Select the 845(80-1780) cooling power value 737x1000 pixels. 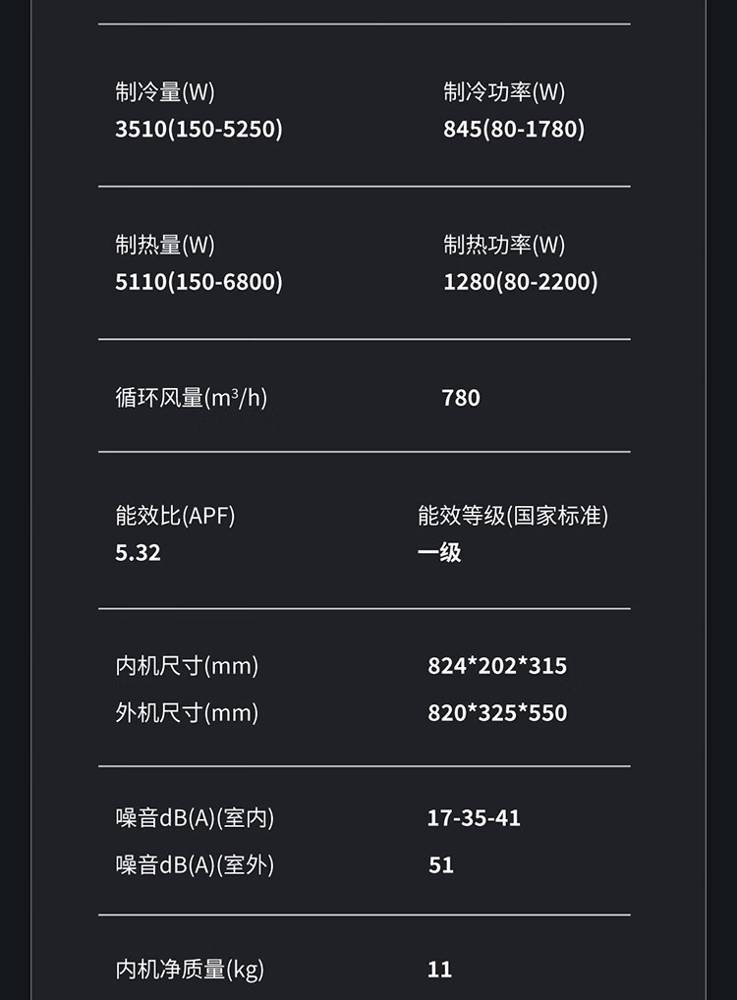click(513, 129)
